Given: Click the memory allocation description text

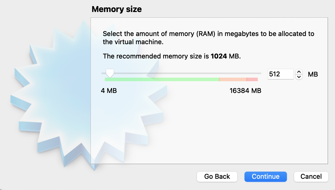Looking at the screenshot, I should [x=208, y=38].
